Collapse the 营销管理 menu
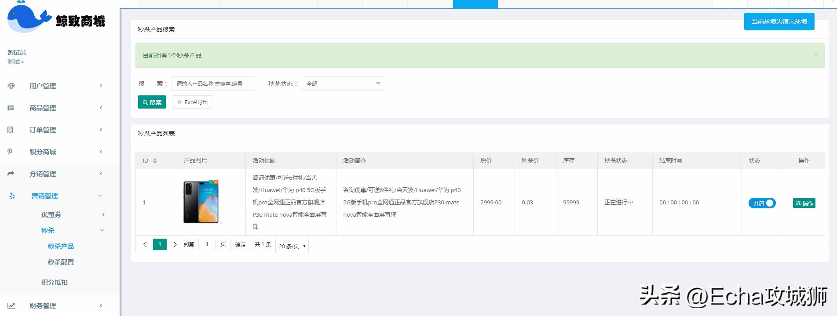The width and height of the screenshot is (837, 316). coord(59,196)
